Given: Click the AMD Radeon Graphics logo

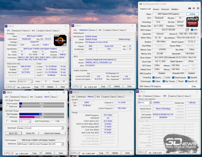Looking at the screenshot, I should click(192, 22).
